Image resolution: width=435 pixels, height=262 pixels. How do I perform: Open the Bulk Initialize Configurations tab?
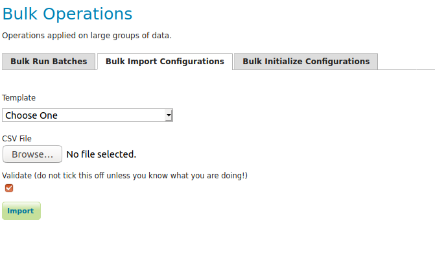point(306,62)
